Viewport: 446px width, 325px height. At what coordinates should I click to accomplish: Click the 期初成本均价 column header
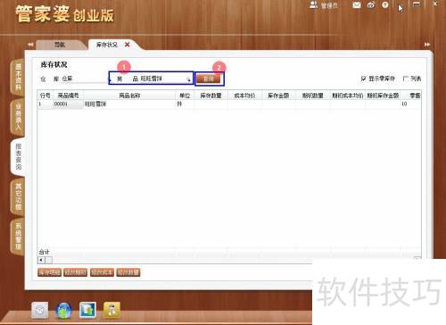point(348,96)
